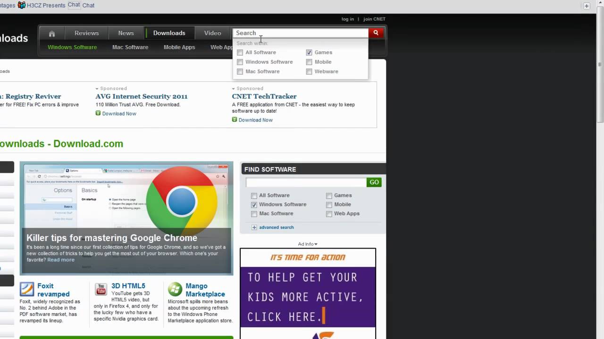Open advanced search link

click(x=277, y=227)
